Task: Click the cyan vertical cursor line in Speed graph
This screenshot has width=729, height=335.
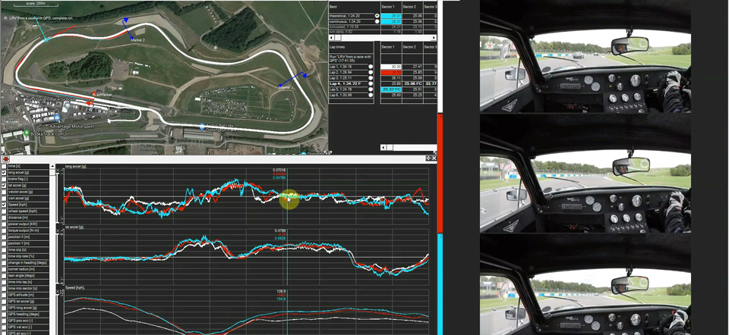Action: point(287,311)
